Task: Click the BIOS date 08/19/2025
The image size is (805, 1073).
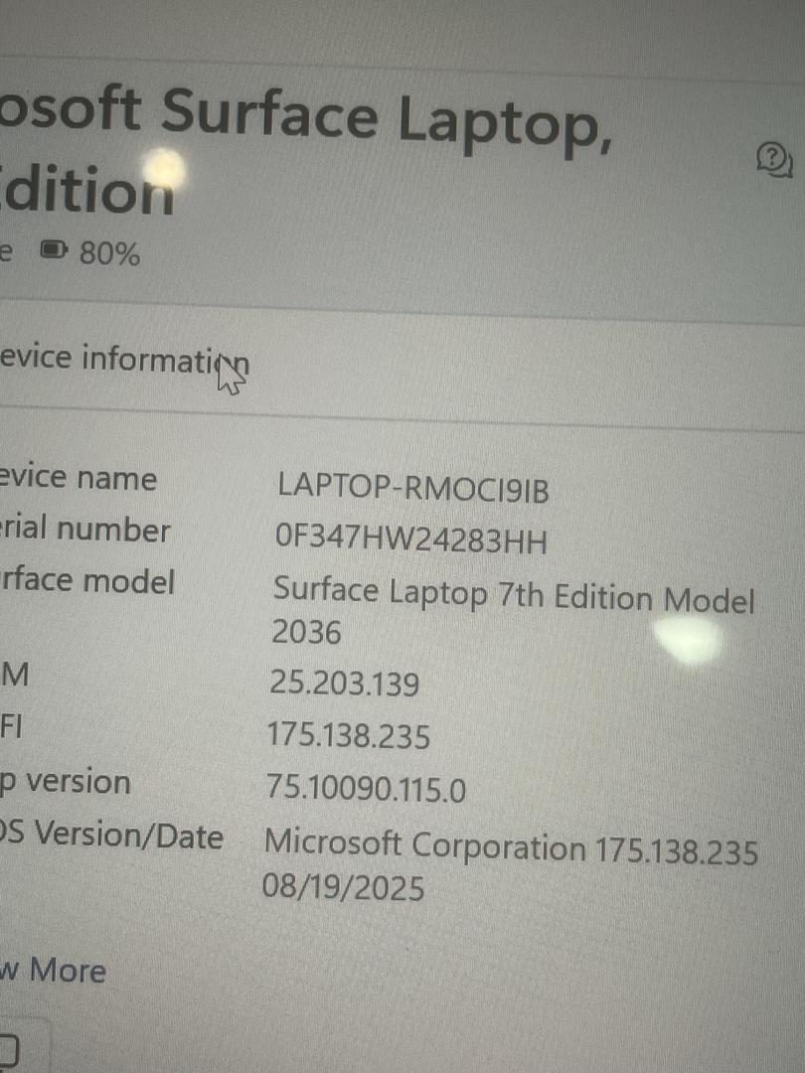Action: point(343,887)
